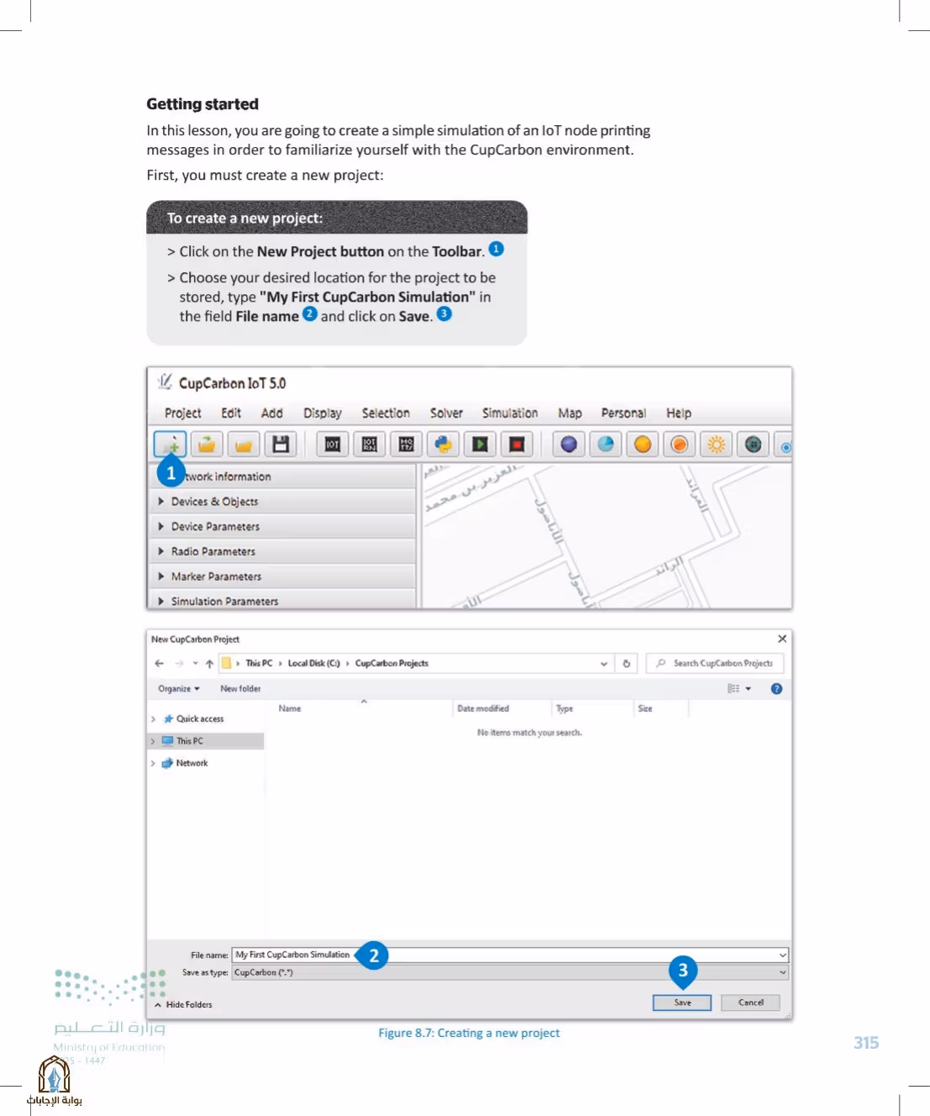Open the Simulation menu
This screenshot has height=1116, width=930.
click(510, 413)
